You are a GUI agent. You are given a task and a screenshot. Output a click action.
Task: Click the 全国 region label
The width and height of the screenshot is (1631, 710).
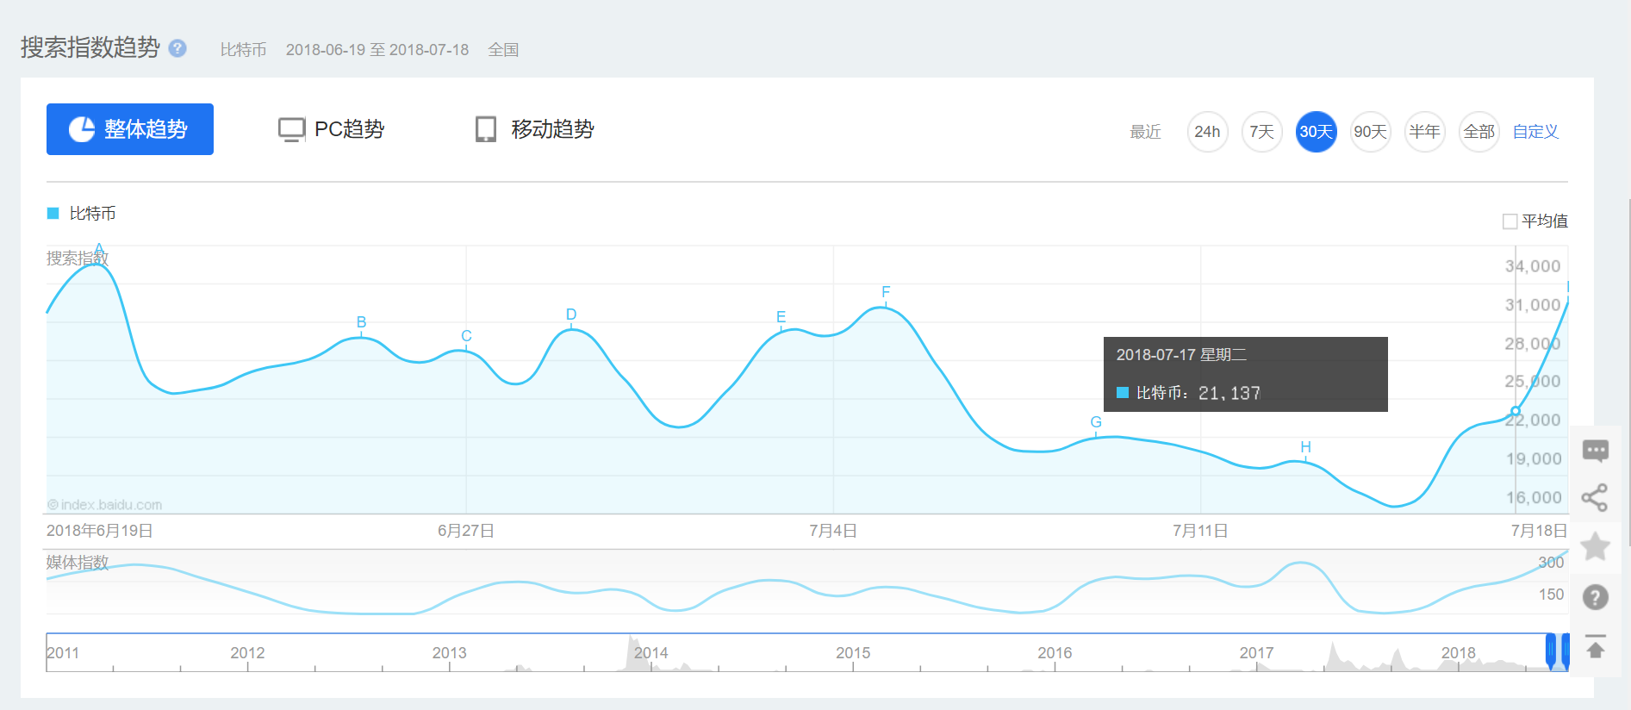pos(503,50)
